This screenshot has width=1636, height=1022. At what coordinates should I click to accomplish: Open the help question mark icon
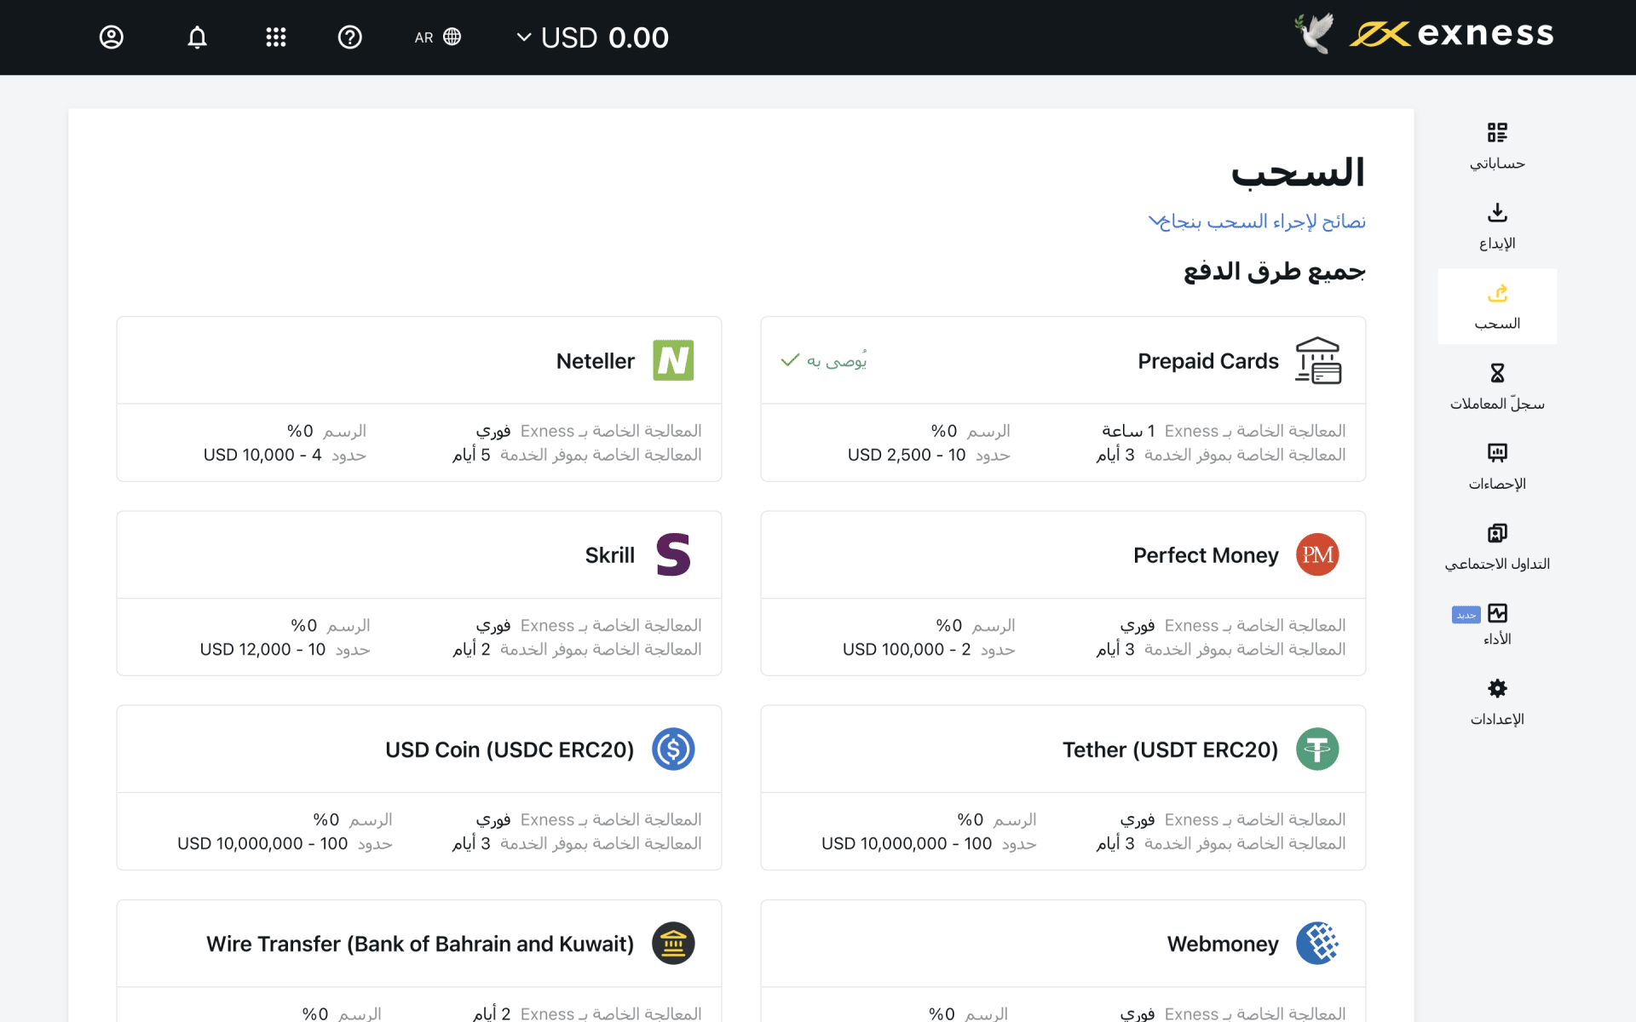click(350, 37)
